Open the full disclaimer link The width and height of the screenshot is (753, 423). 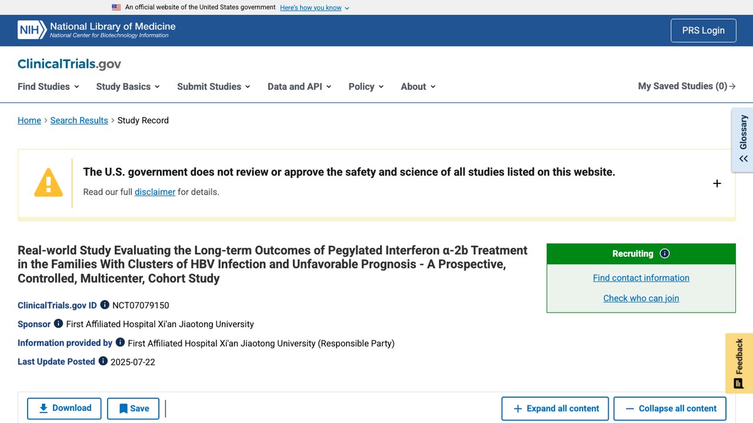[155, 192]
